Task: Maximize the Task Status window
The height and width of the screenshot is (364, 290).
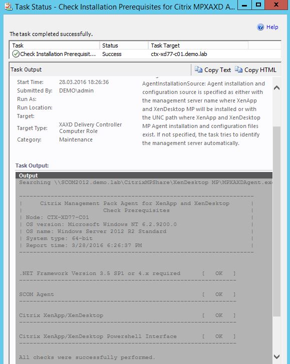Action: (x=258, y=4)
